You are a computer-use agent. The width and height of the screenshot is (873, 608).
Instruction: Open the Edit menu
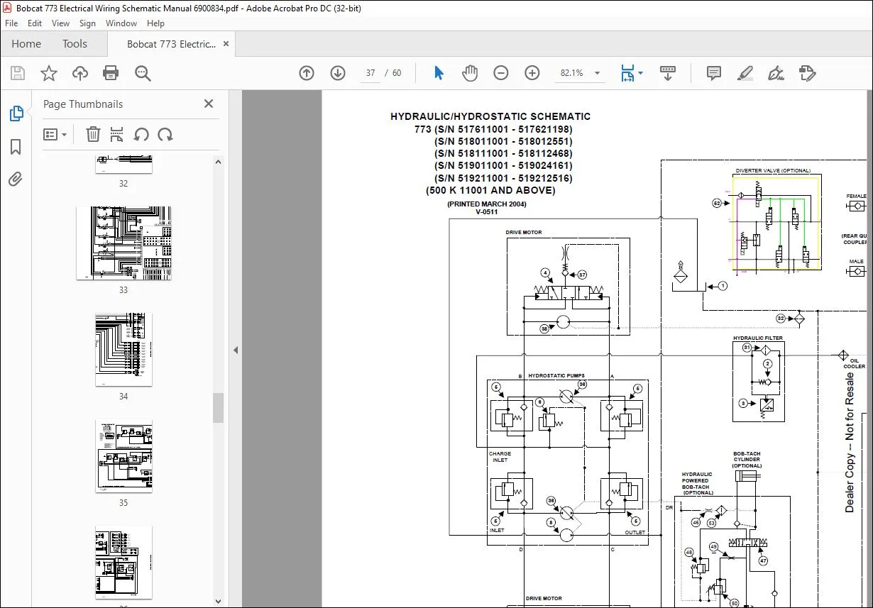pyautogui.click(x=35, y=23)
